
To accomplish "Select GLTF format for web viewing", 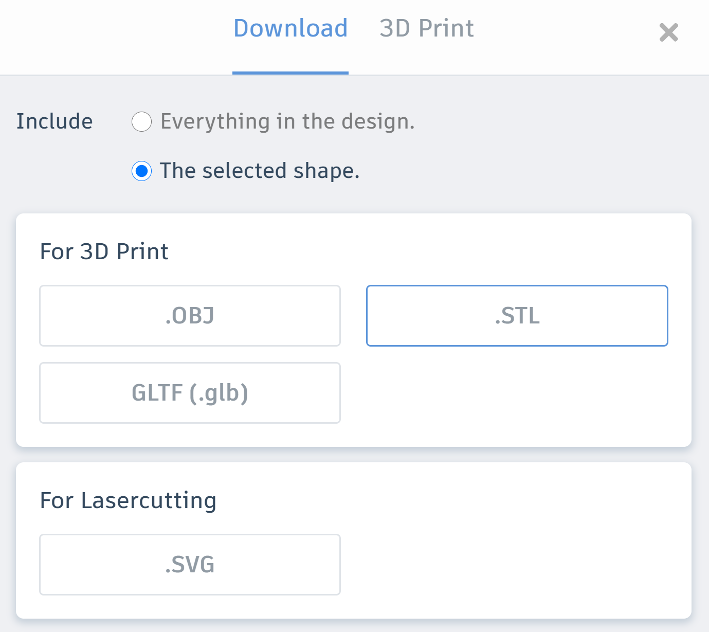I will (x=190, y=393).
